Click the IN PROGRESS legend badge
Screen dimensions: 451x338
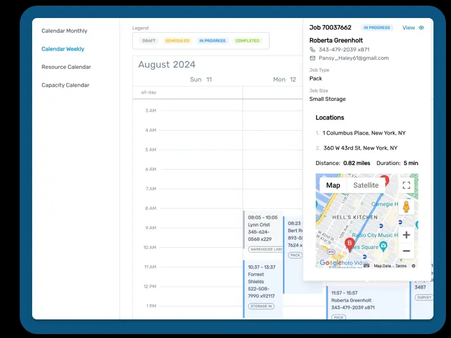[x=213, y=41]
